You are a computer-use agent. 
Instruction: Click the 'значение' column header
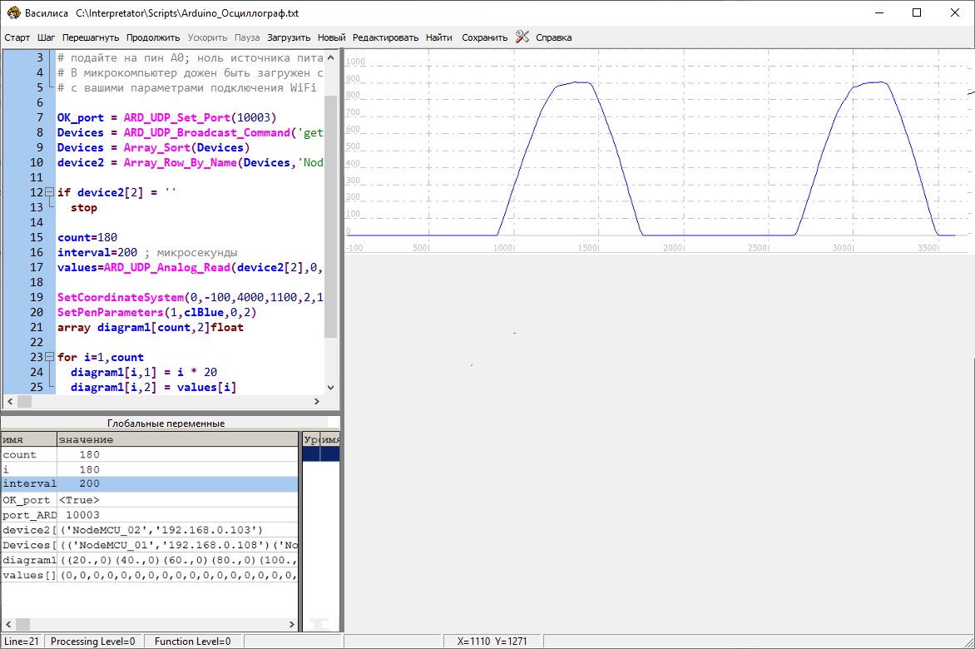pyautogui.click(x=176, y=439)
